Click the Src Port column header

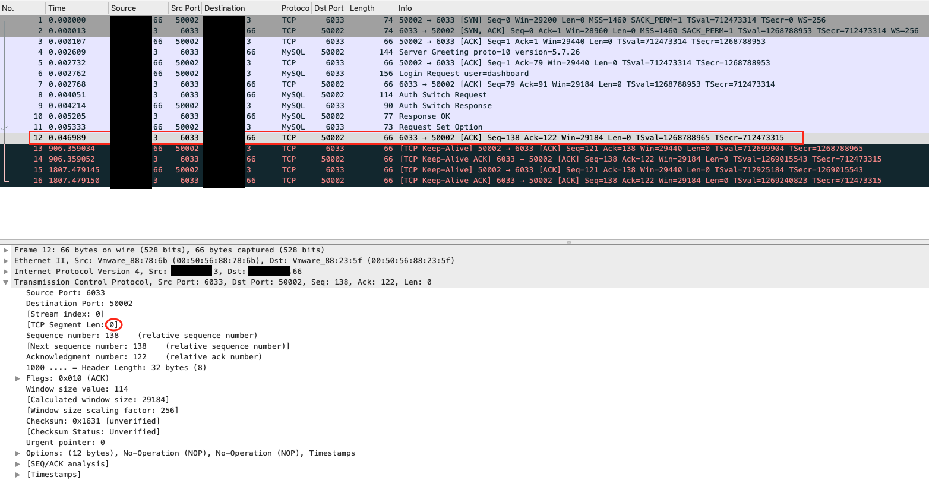click(x=185, y=8)
